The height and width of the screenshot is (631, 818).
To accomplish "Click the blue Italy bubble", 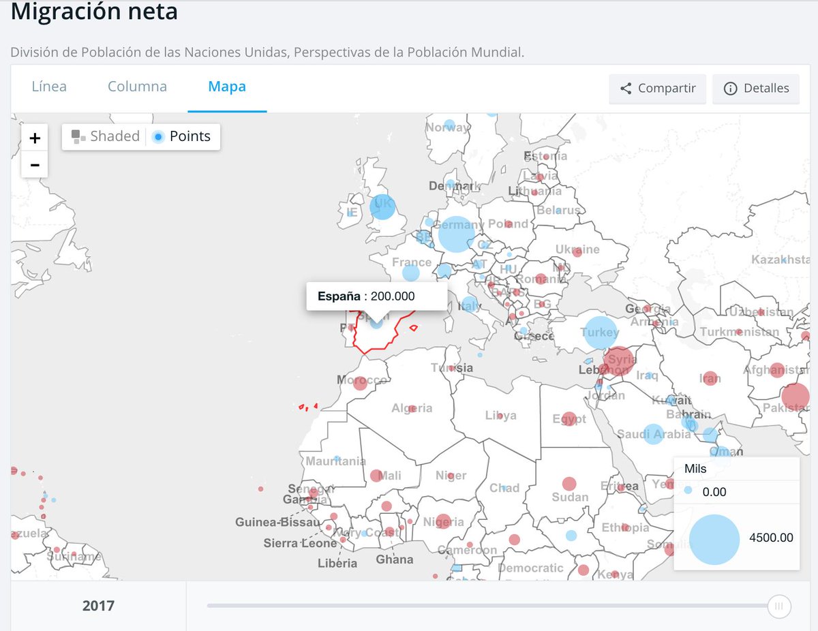I will pos(470,305).
